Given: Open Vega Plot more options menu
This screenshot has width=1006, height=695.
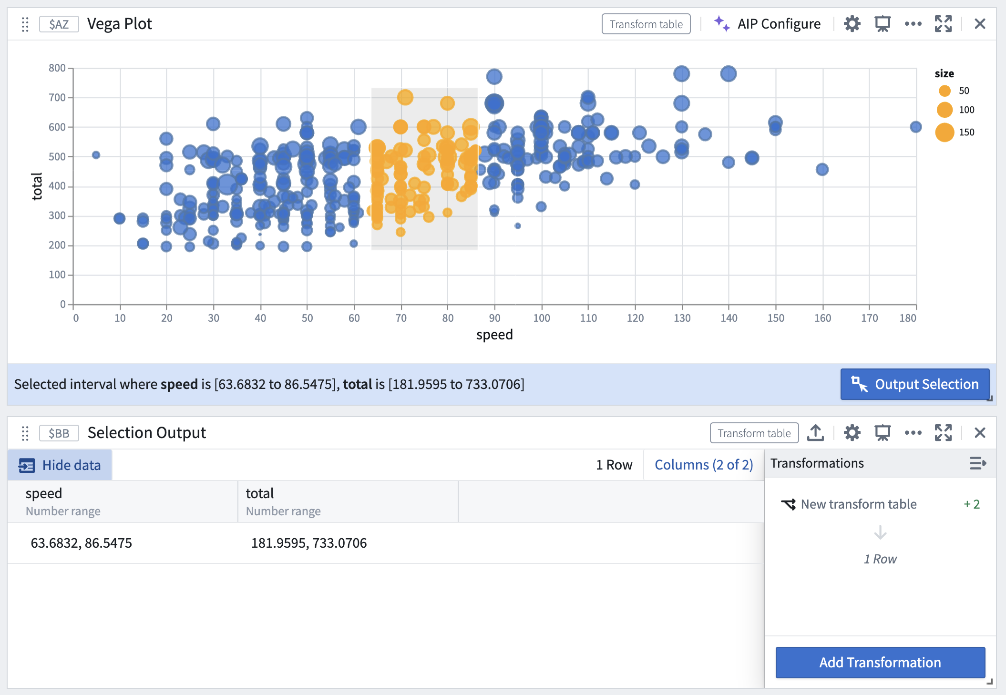Looking at the screenshot, I should click(913, 24).
